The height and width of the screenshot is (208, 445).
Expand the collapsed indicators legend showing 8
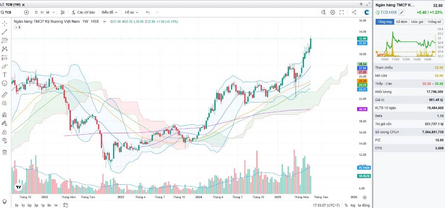[x=18, y=27]
